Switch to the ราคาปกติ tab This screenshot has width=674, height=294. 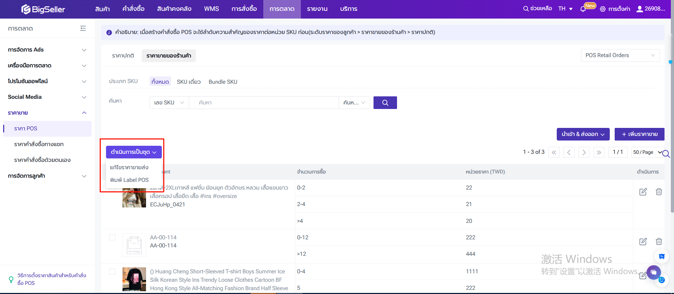click(x=123, y=56)
